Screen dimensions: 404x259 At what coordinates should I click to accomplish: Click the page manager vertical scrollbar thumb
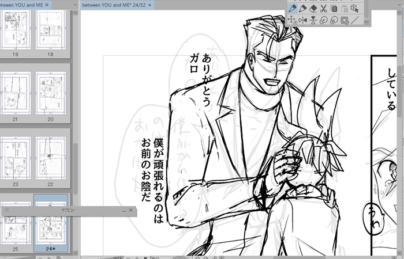pyautogui.click(x=75, y=169)
